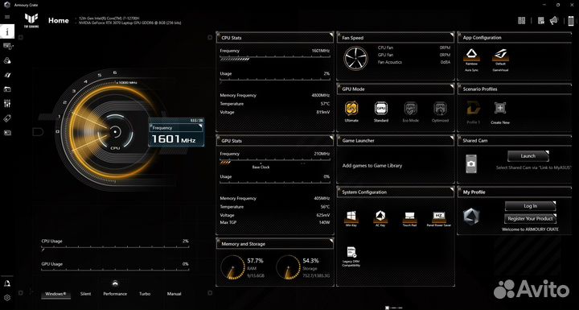
Task: Click the Storage 54.3% gauge
Action: [x=288, y=267]
